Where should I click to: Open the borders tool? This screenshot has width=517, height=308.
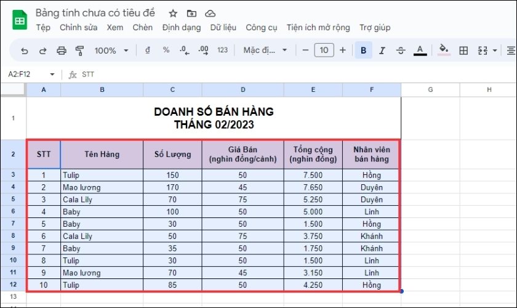[463, 51]
